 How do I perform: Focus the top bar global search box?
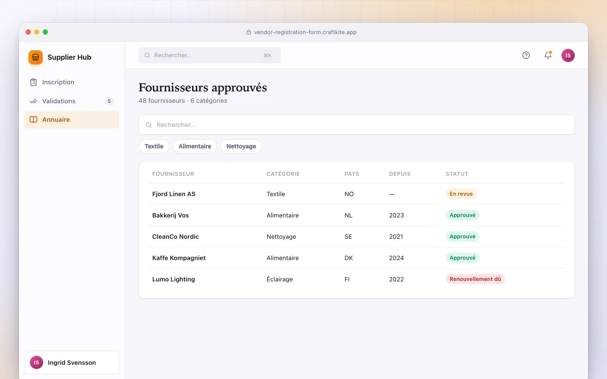pyautogui.click(x=210, y=55)
